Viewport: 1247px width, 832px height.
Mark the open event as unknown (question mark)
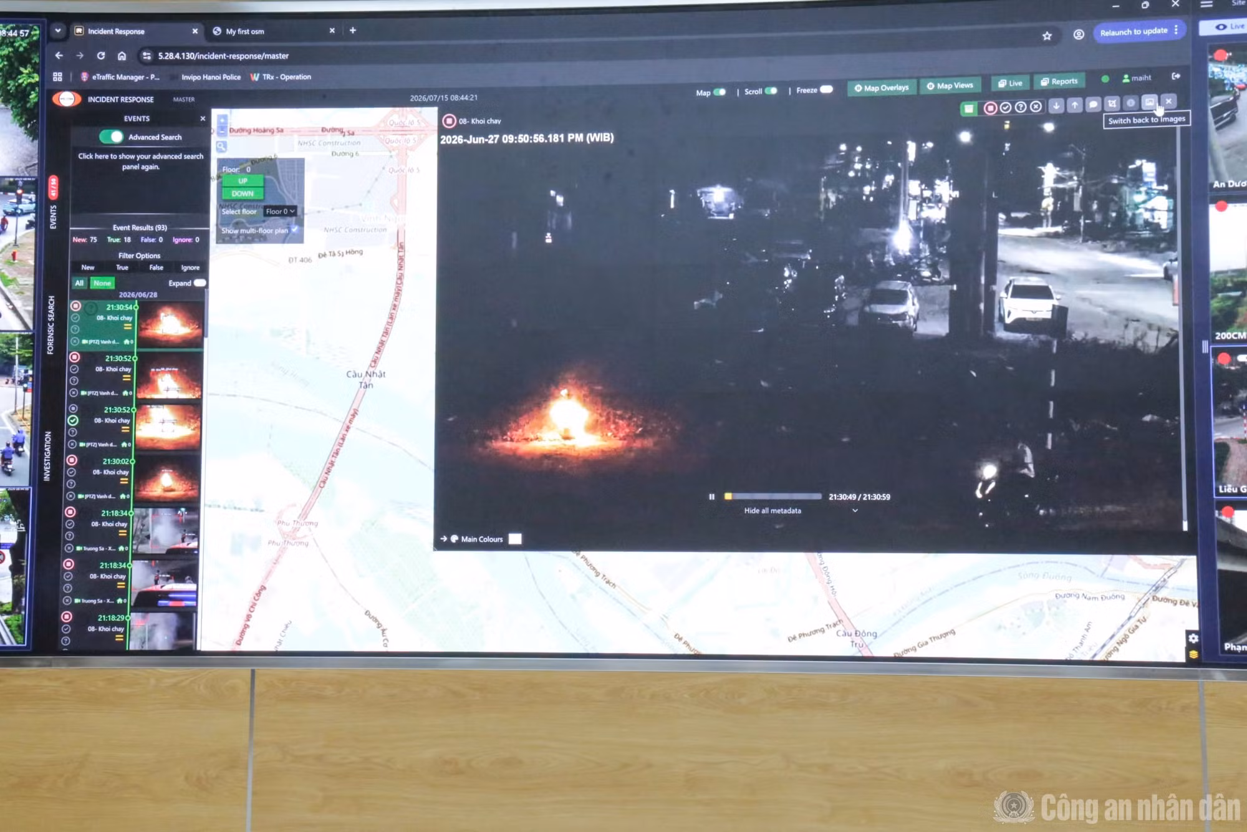(1021, 107)
